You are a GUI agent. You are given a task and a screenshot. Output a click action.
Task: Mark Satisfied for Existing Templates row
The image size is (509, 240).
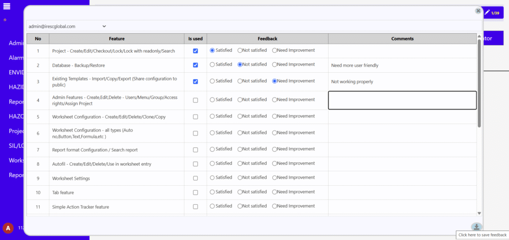213,81
